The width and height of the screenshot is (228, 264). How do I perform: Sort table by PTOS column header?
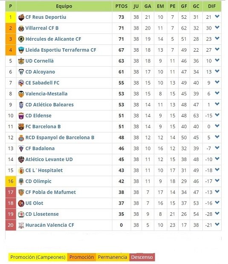121,6
